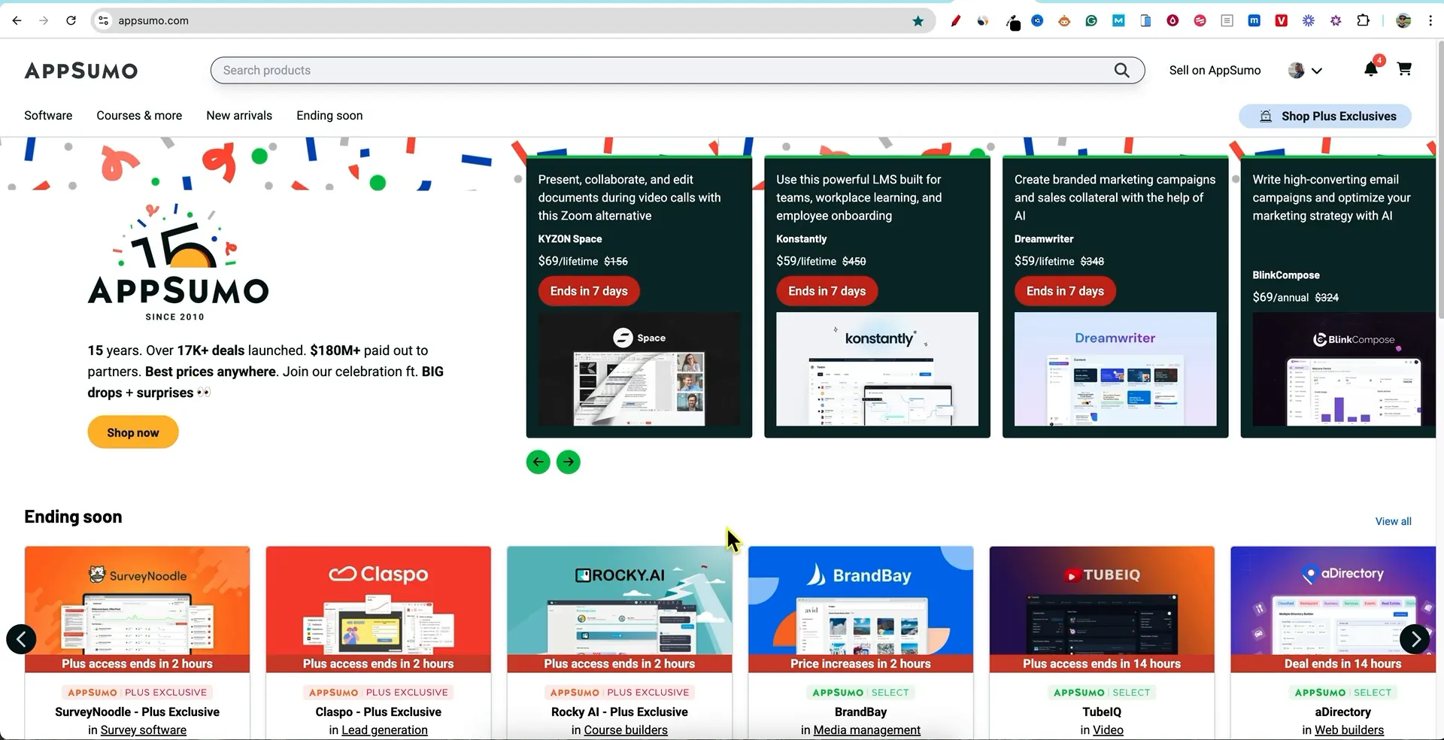Click the red pen extension icon
Image resolution: width=1444 pixels, height=740 pixels.
click(x=955, y=21)
